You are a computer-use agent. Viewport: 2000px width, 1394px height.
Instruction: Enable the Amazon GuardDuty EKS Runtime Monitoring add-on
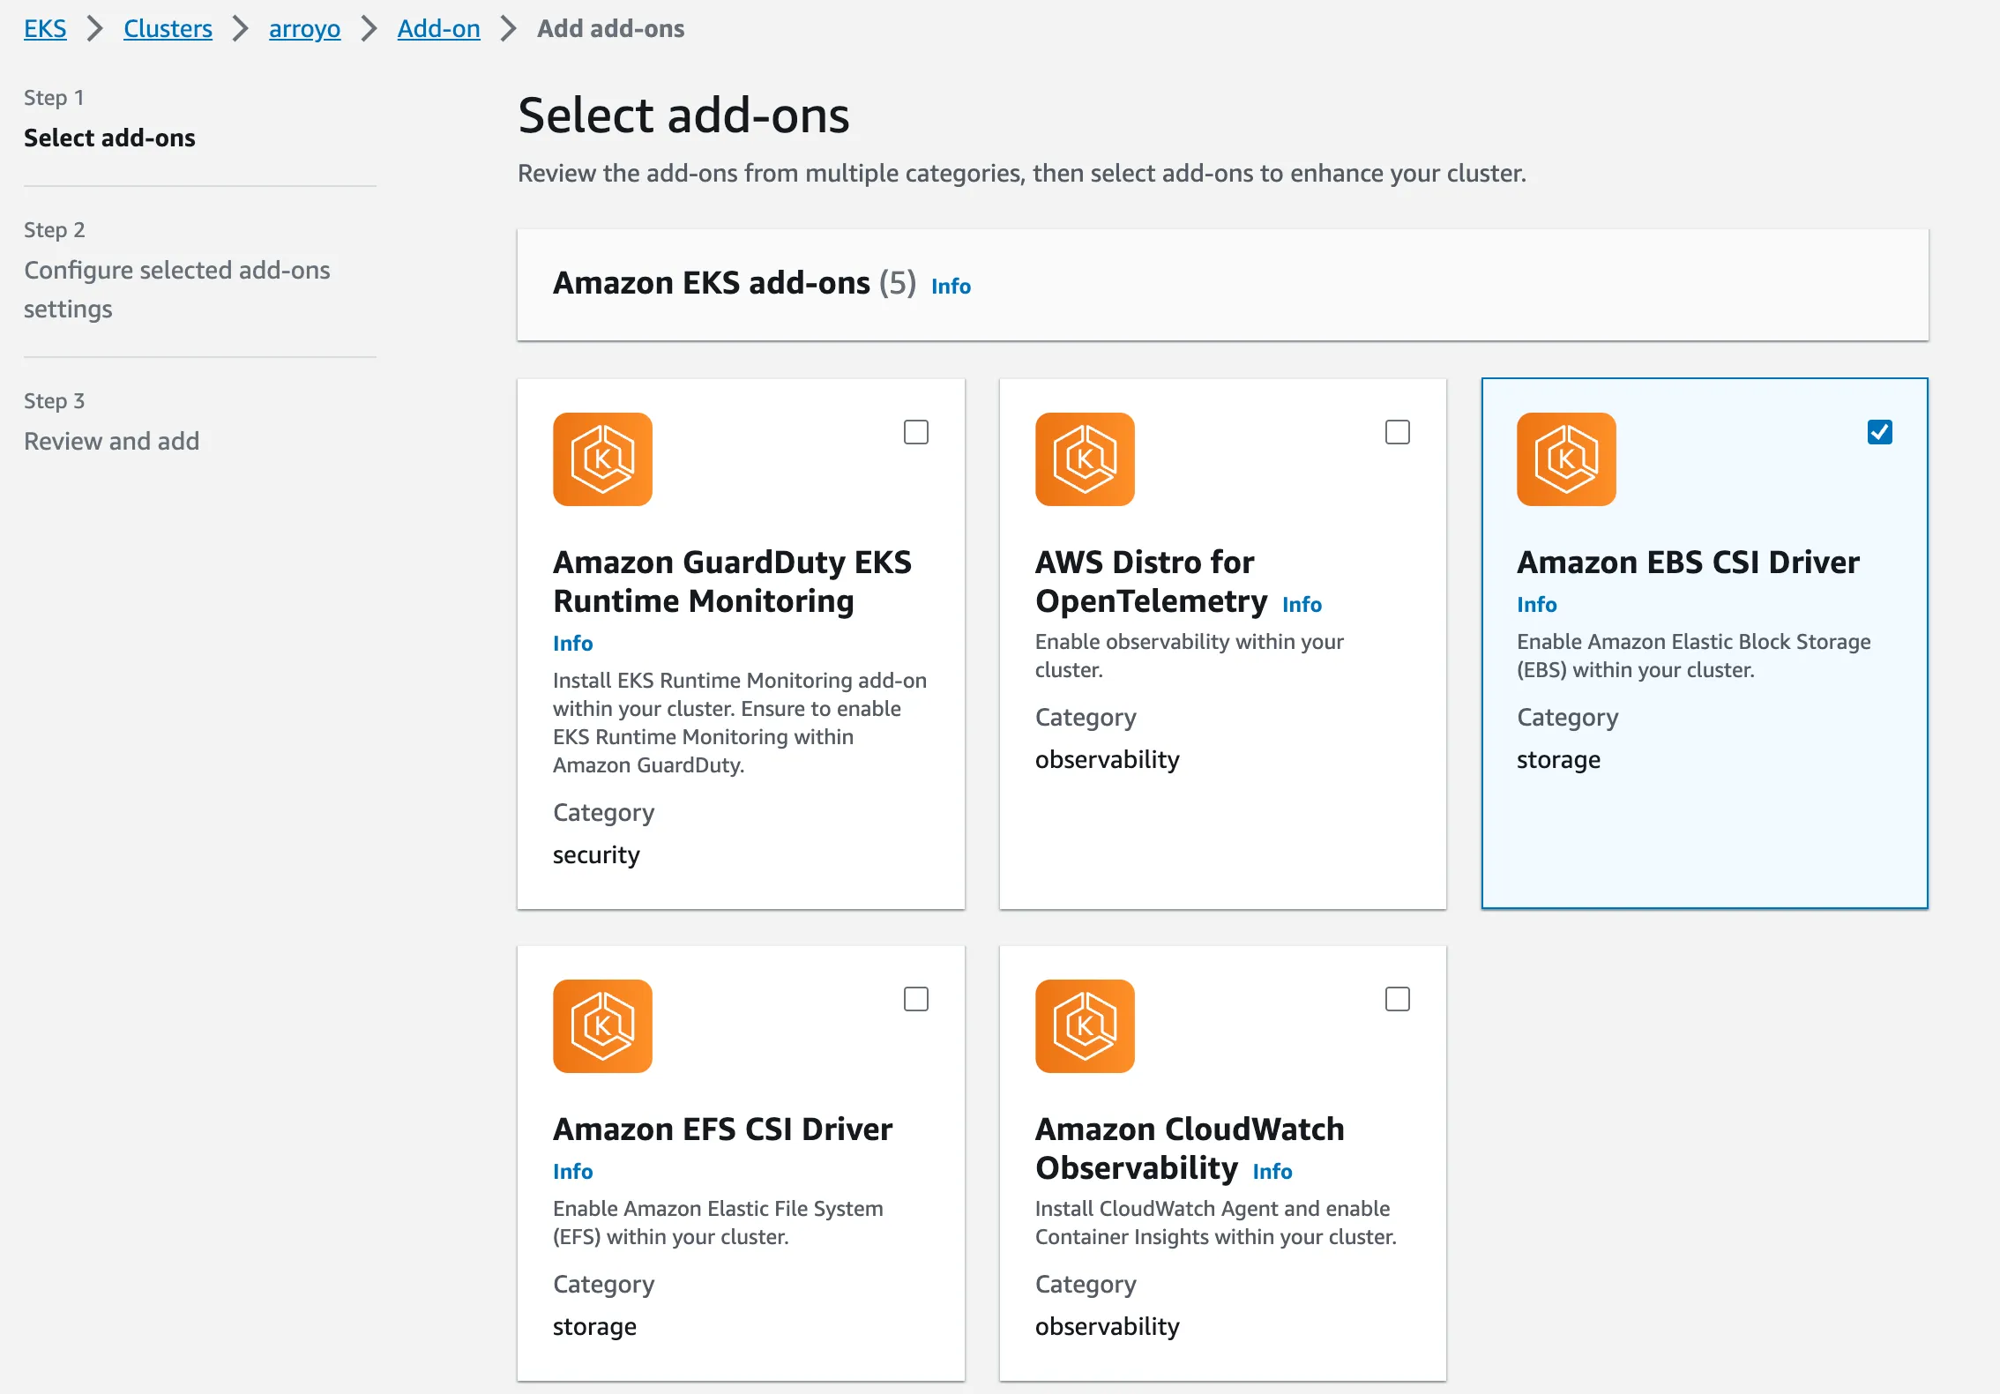(x=916, y=432)
